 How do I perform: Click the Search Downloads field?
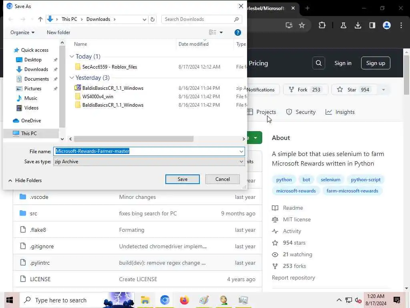(x=201, y=19)
